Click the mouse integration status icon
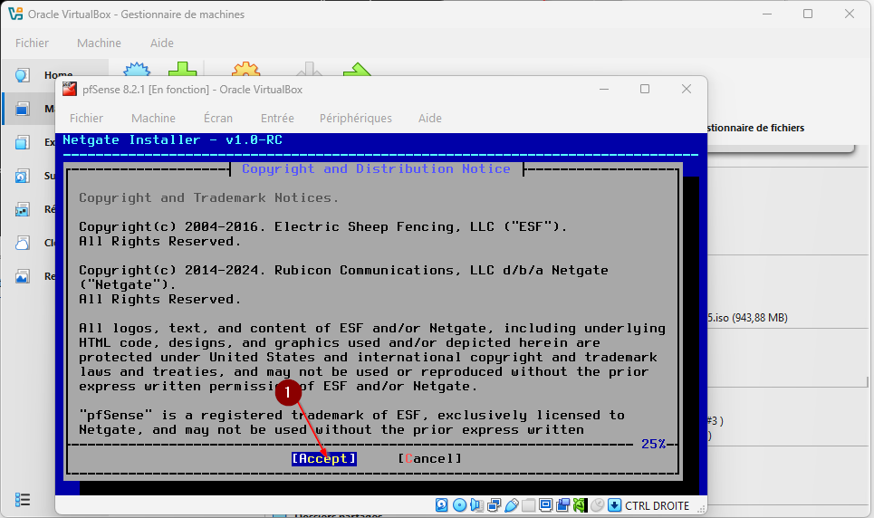Image resolution: width=874 pixels, height=518 pixels. (x=597, y=505)
